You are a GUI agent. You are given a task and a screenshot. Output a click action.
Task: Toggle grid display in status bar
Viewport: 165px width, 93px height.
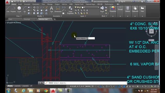coord(93,86)
